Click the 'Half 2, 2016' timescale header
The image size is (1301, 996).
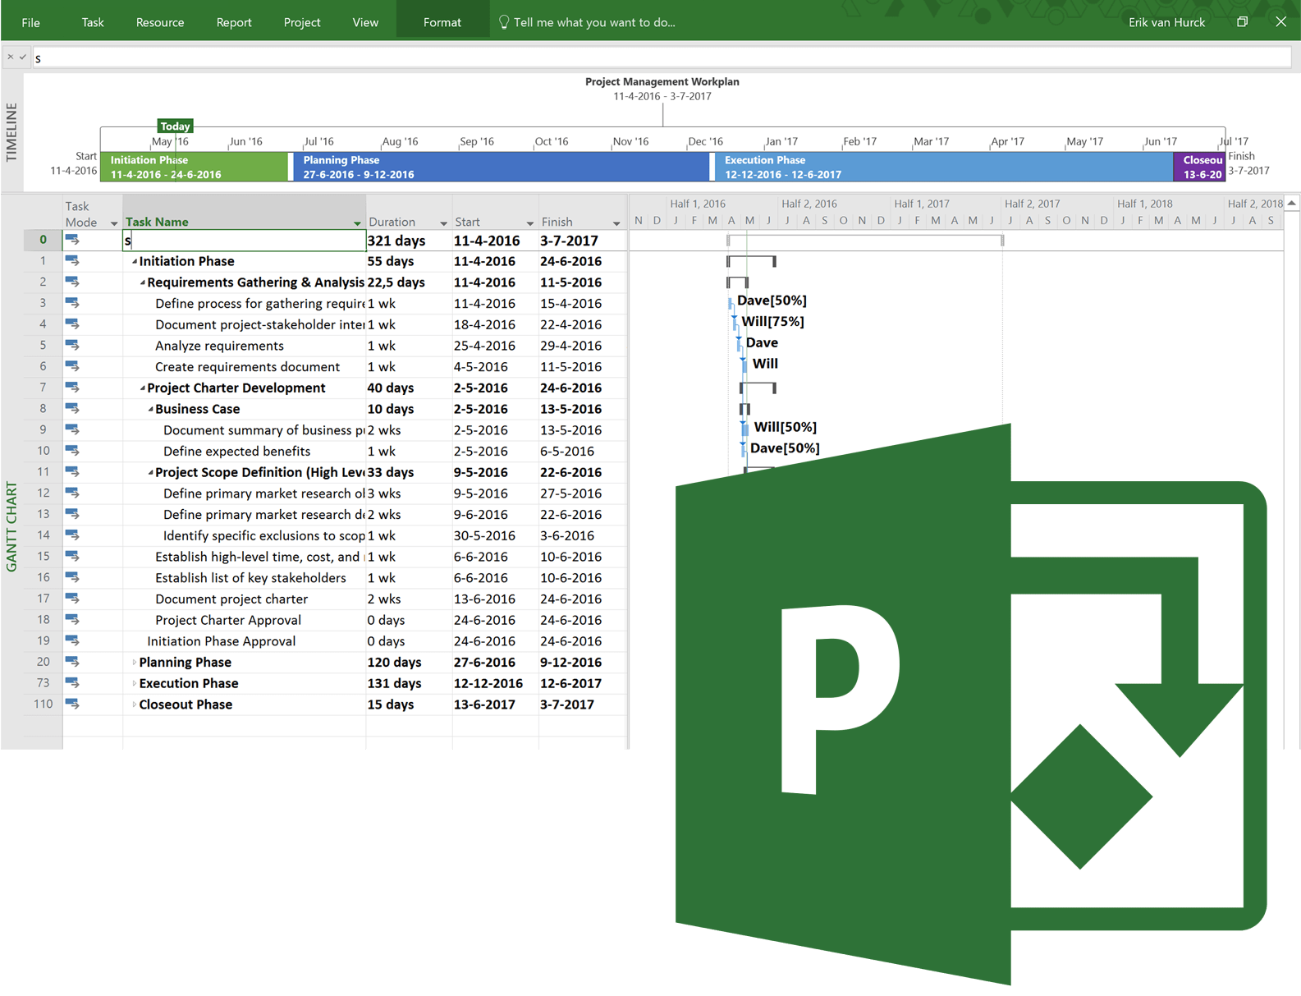tap(809, 204)
